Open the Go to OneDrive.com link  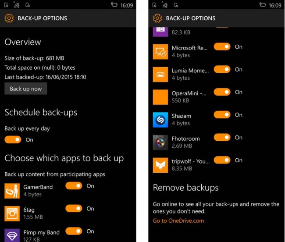point(178,221)
